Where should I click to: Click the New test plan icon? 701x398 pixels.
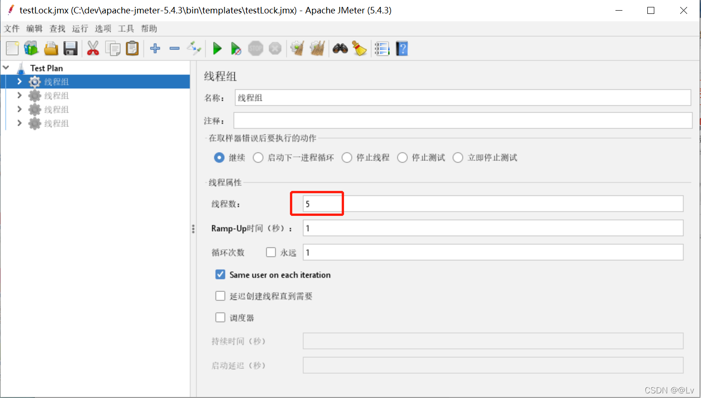pyautogui.click(x=12, y=49)
